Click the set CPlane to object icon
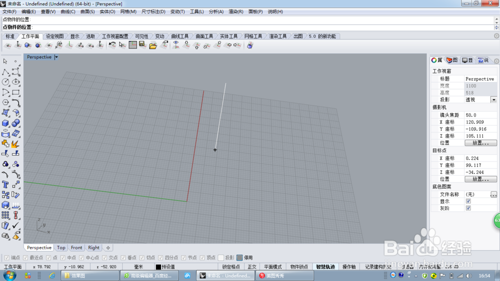This screenshot has height=281, width=500. coord(28,45)
